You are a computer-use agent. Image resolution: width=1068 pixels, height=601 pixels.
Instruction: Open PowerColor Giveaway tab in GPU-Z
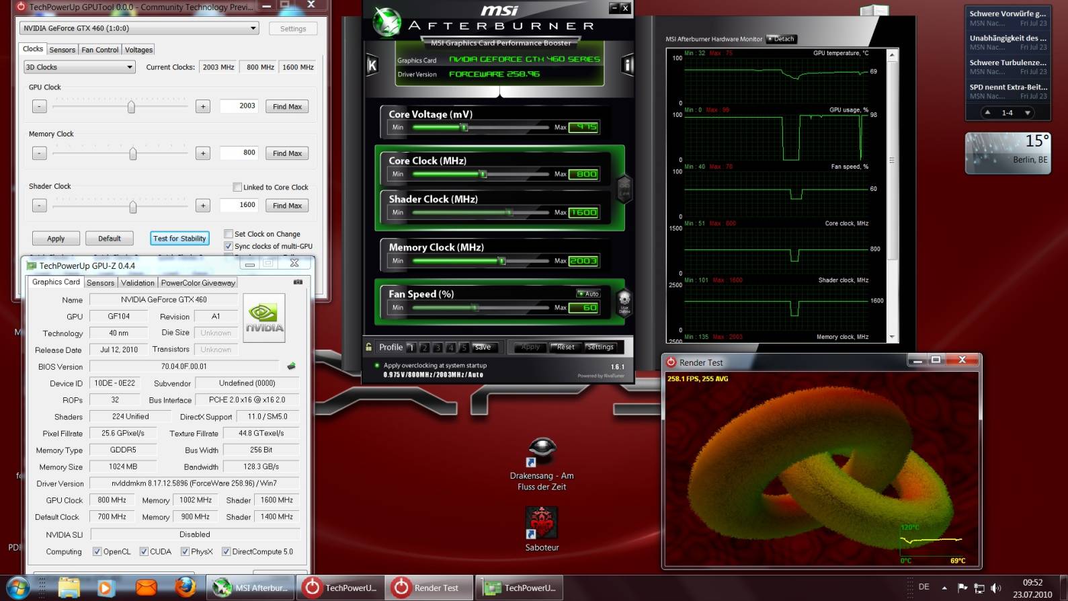click(x=198, y=283)
